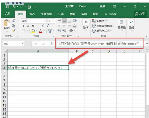Click the Decrease Indent icon
Viewport: 149px width, 118px height.
tap(59, 31)
